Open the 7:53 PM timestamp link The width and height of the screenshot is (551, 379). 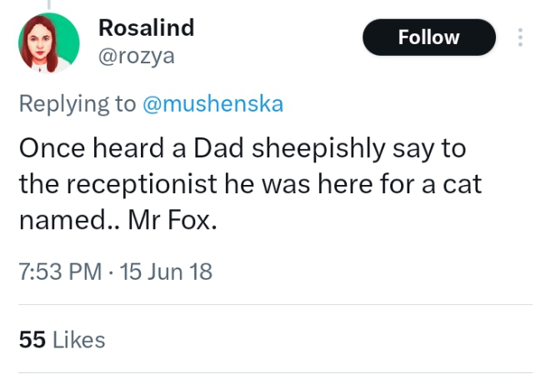click(60, 272)
